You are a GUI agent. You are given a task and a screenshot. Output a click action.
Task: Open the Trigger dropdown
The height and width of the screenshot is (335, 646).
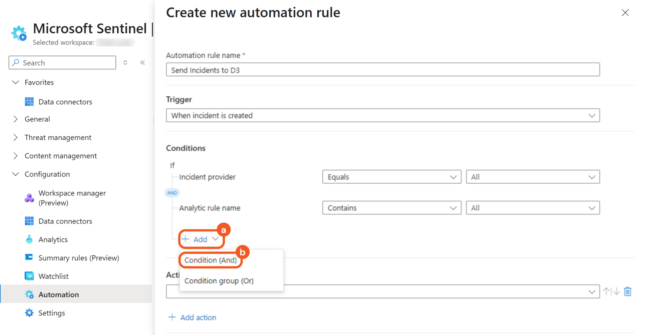(383, 116)
